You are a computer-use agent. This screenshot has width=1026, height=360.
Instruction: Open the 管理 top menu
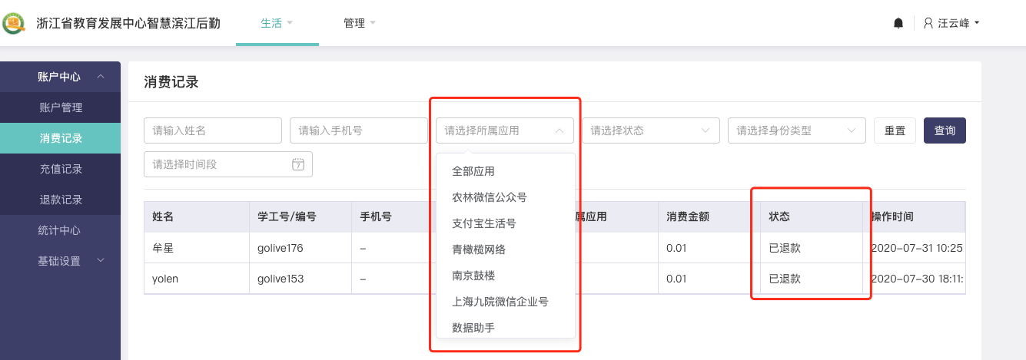coord(360,23)
